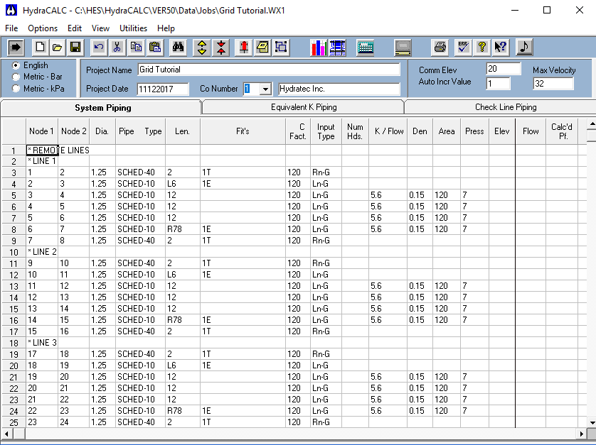This screenshot has width=596, height=445.
Task: Open a file using the folder icon
Action: point(58,47)
